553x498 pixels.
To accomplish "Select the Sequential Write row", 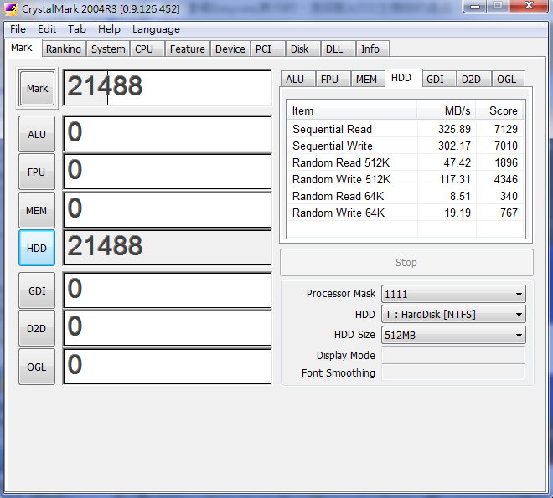I will tap(406, 146).
